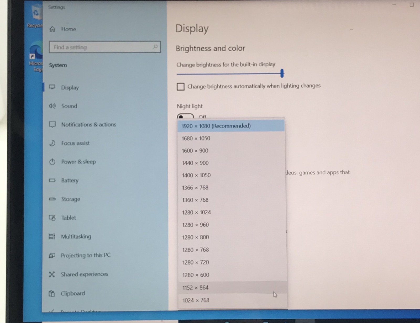Click the Find a setting search box

[x=105, y=47]
